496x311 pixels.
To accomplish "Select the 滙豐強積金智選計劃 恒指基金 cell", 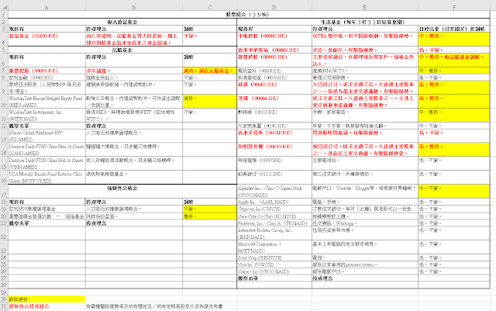I will 46,216.
